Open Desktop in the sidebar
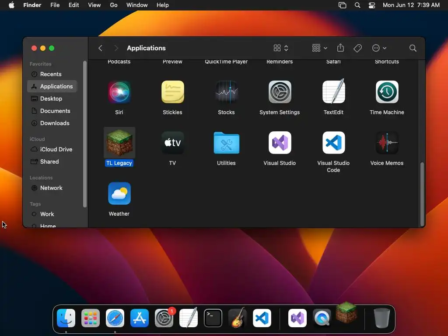This screenshot has height=336, width=448. coord(52,98)
